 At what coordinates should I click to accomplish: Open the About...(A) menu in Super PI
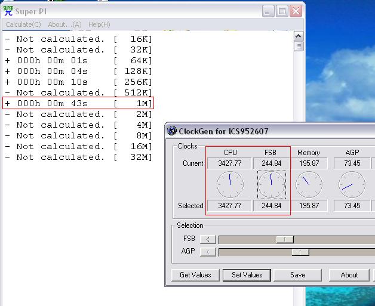coord(64,24)
